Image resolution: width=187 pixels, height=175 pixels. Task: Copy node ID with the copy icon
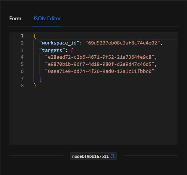(x=113, y=156)
